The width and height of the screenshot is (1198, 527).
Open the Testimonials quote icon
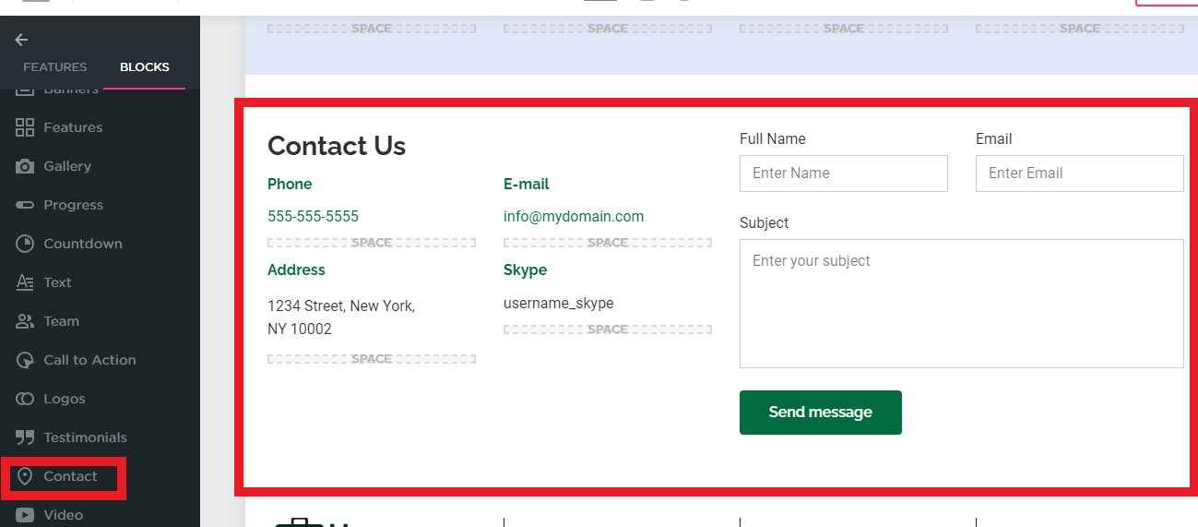pos(25,437)
